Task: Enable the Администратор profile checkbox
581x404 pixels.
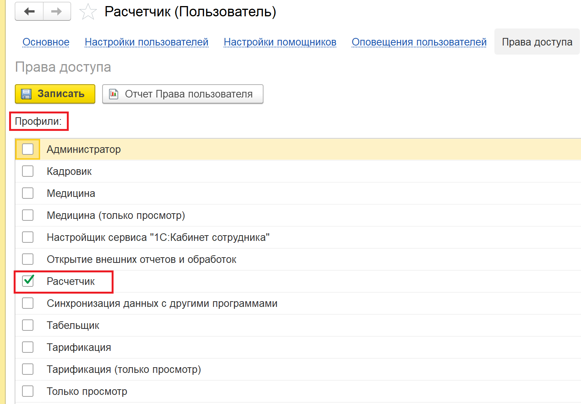Action: point(28,149)
